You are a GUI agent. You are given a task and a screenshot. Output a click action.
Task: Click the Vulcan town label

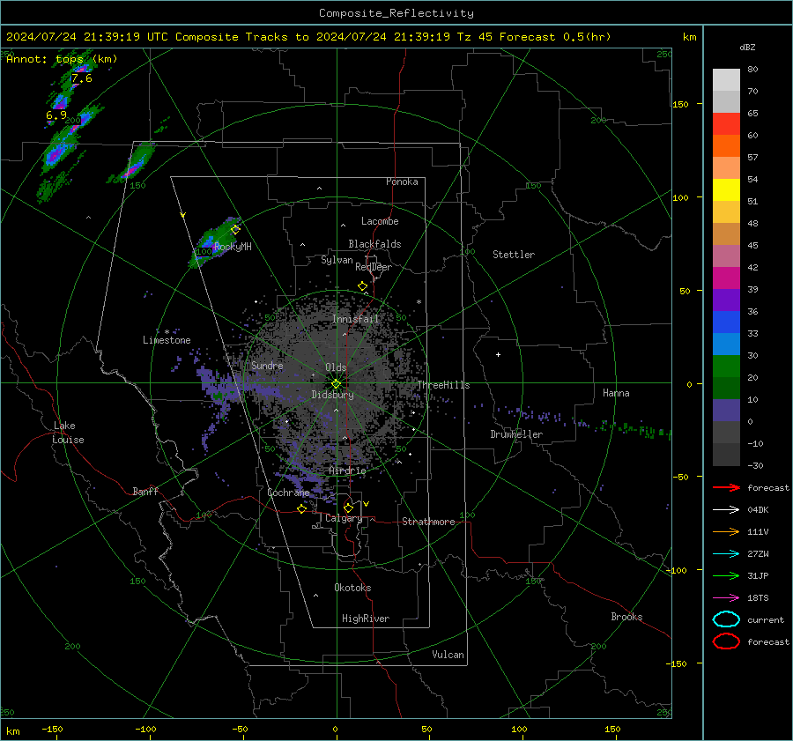[448, 655]
